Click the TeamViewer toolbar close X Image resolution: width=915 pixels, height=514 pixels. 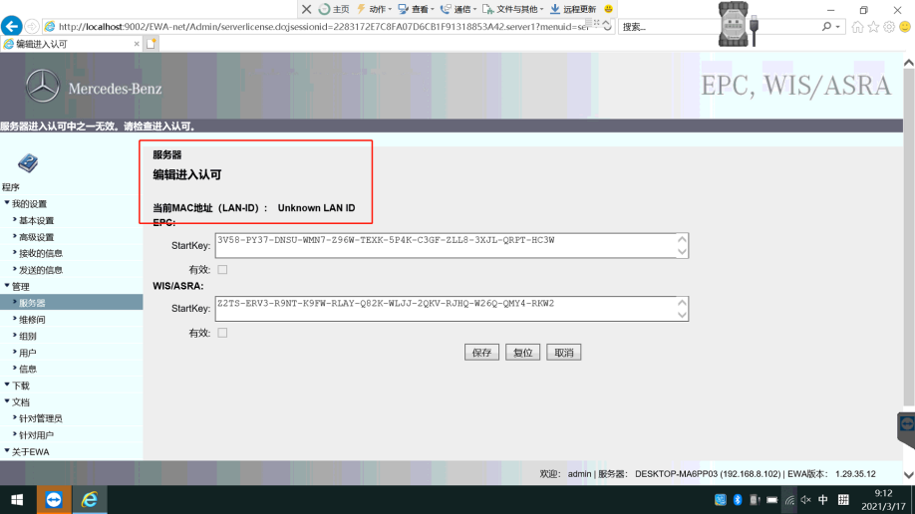(306, 9)
